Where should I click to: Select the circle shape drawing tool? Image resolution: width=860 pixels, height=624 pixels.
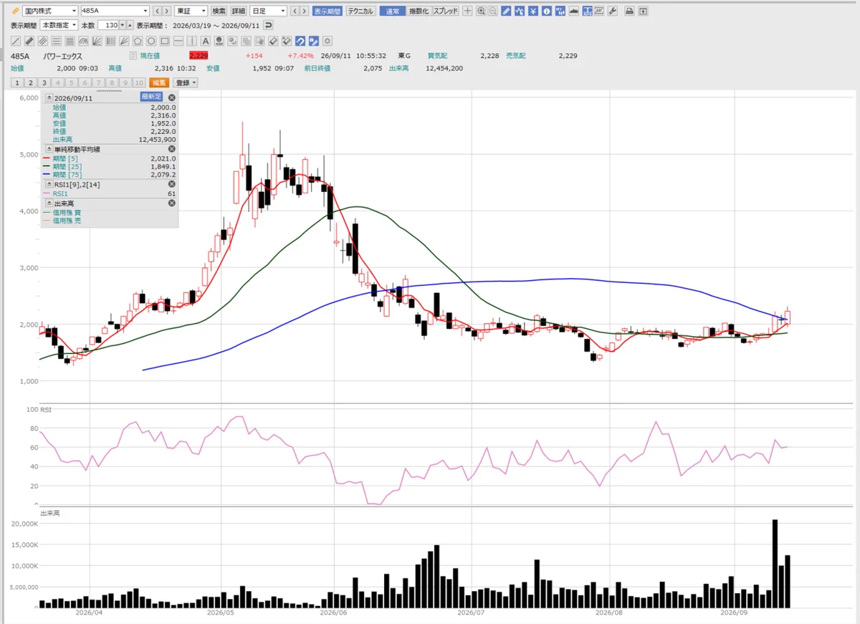(151, 41)
